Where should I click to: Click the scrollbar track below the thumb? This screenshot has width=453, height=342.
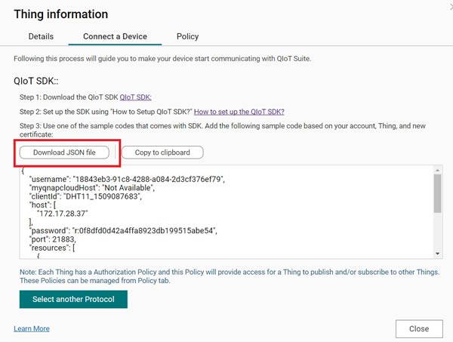pyautogui.click(x=437, y=230)
